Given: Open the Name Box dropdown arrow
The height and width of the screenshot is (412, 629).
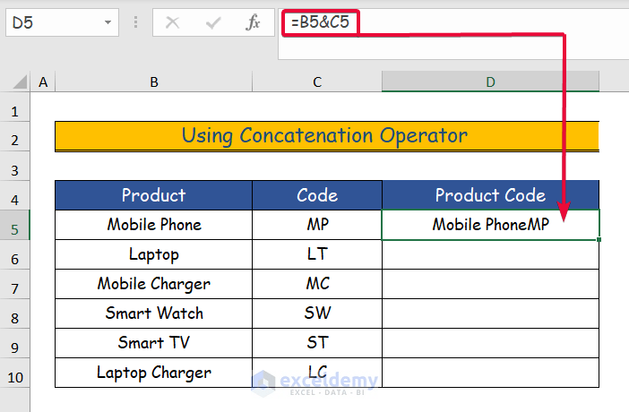Looking at the screenshot, I should pyautogui.click(x=108, y=22).
